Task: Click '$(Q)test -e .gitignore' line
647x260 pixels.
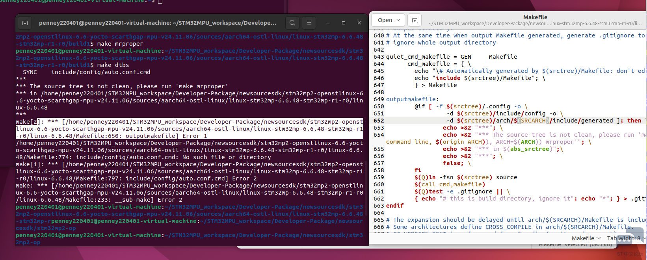Action: (x=462, y=191)
